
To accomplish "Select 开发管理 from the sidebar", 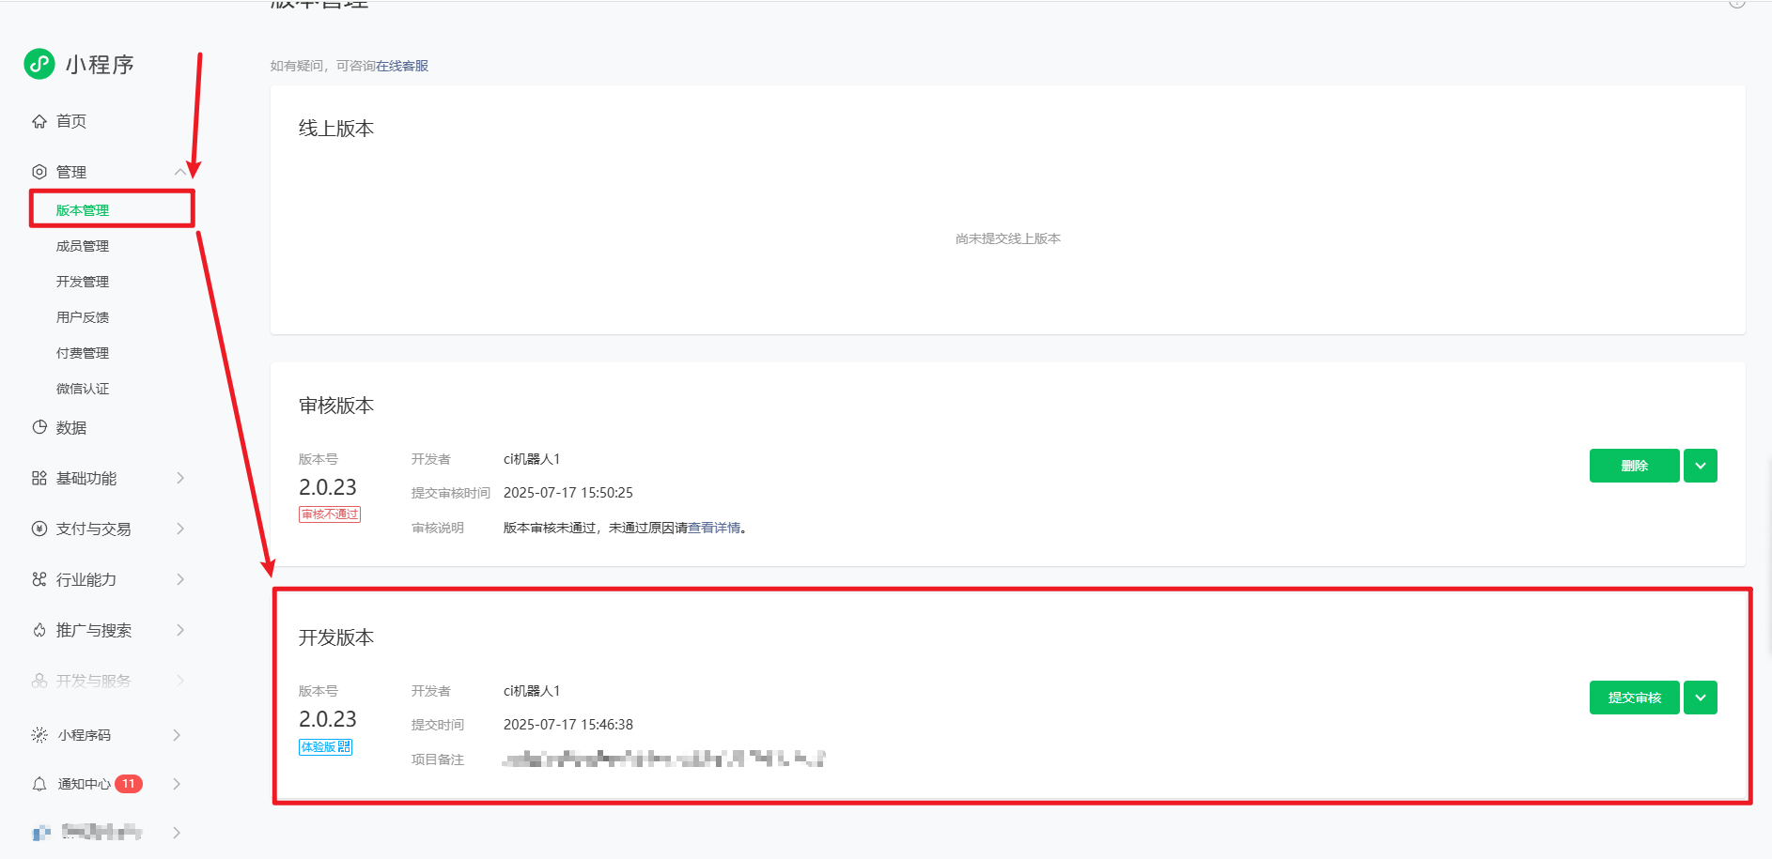I will pos(82,281).
